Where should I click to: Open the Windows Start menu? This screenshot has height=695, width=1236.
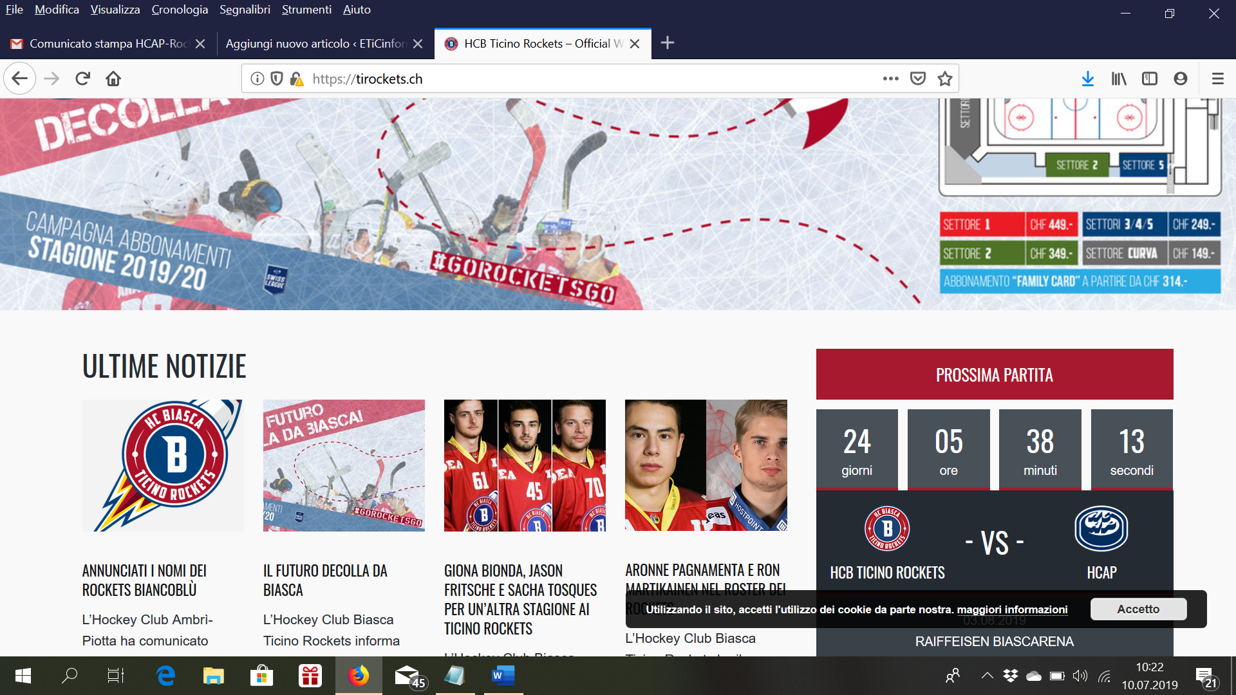pos(23,676)
